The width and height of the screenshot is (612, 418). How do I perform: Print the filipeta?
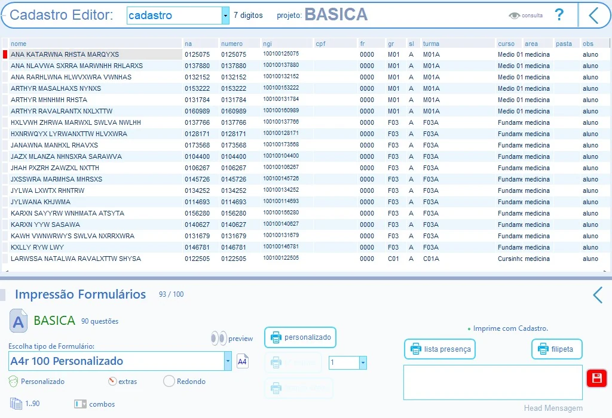coord(557,349)
